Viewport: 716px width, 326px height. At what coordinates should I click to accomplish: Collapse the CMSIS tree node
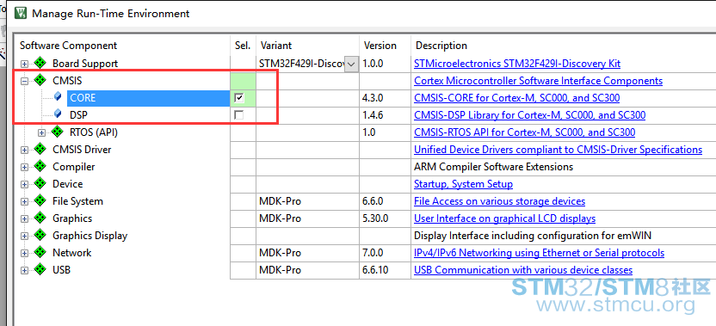(x=25, y=82)
